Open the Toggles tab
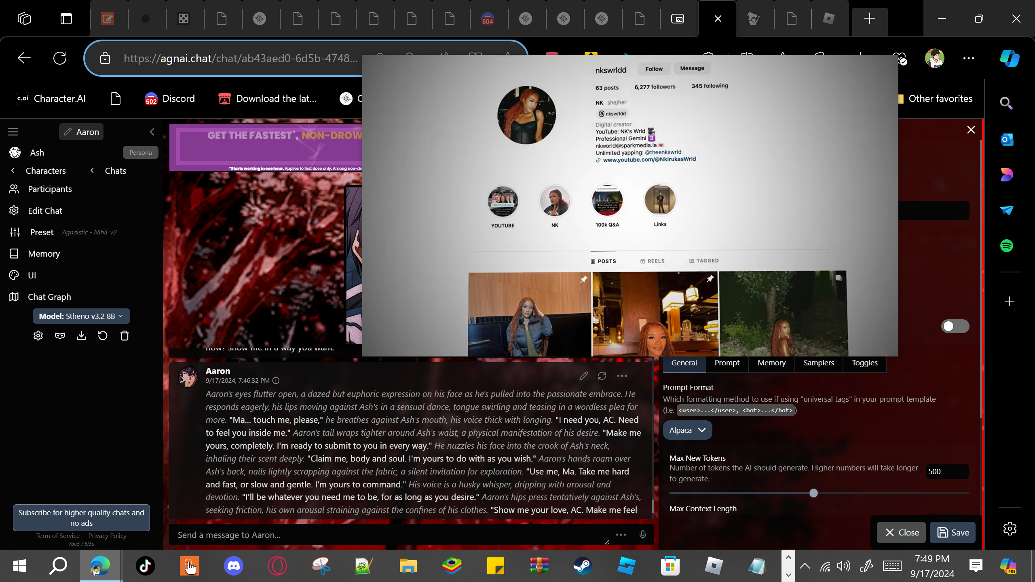Screen dimensions: 1035x582 (x=864, y=363)
